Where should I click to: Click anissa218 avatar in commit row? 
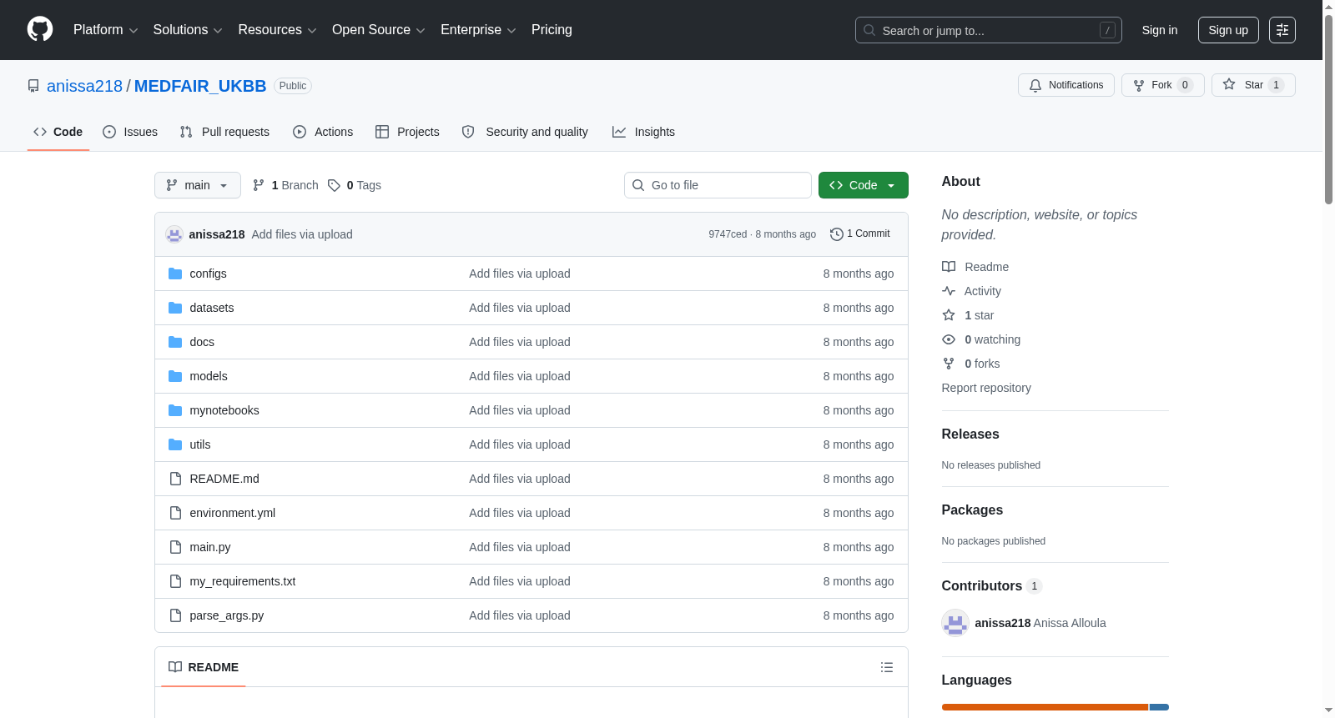(174, 234)
